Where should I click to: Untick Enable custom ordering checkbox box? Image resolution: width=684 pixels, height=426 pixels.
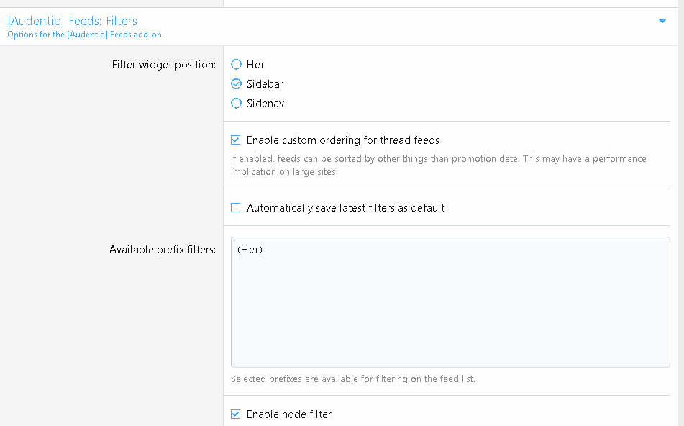point(236,140)
